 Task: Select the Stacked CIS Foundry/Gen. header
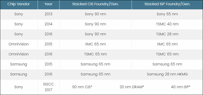pos(96,4)
